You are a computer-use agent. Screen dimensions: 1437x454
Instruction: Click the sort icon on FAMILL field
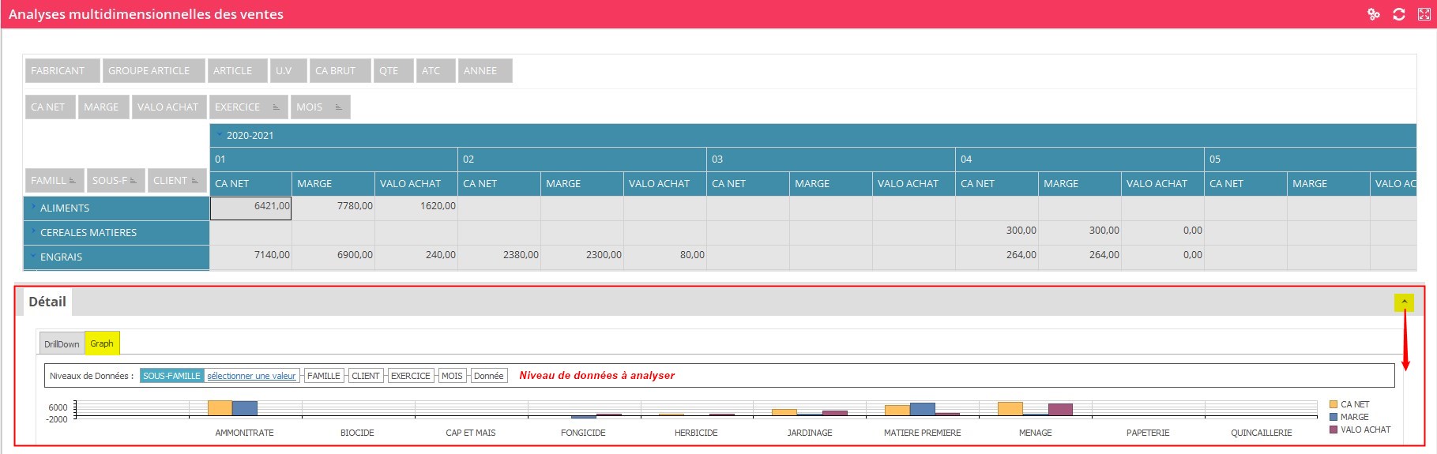73,181
